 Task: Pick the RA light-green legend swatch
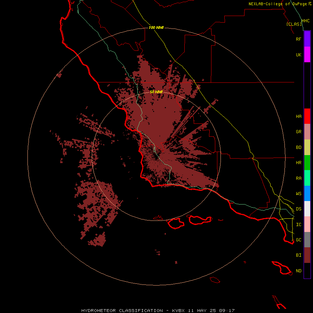tap(307, 178)
